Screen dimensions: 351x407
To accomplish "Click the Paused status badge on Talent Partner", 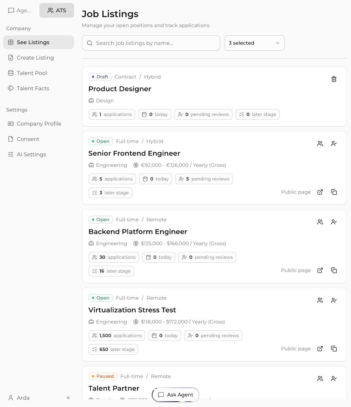I will pos(103,376).
